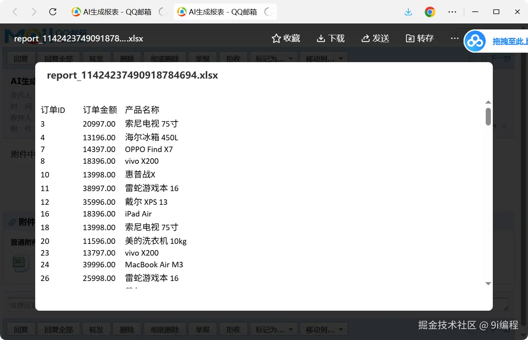Click the cell 戴尔 XPS 13
The width and height of the screenshot is (528, 340).
point(146,202)
